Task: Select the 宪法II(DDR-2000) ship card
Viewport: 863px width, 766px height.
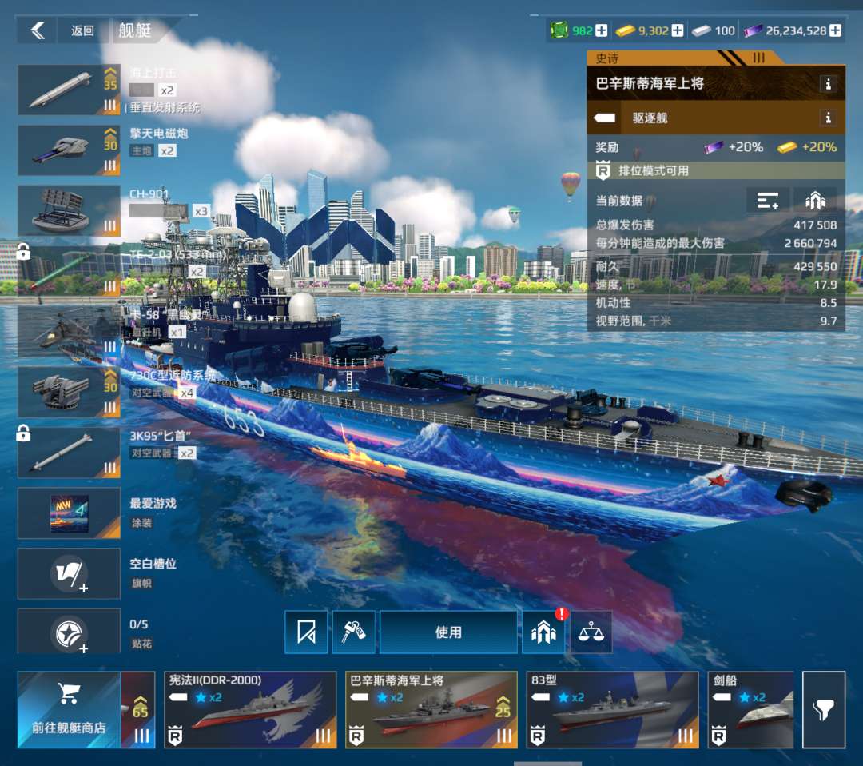Action: pos(250,709)
